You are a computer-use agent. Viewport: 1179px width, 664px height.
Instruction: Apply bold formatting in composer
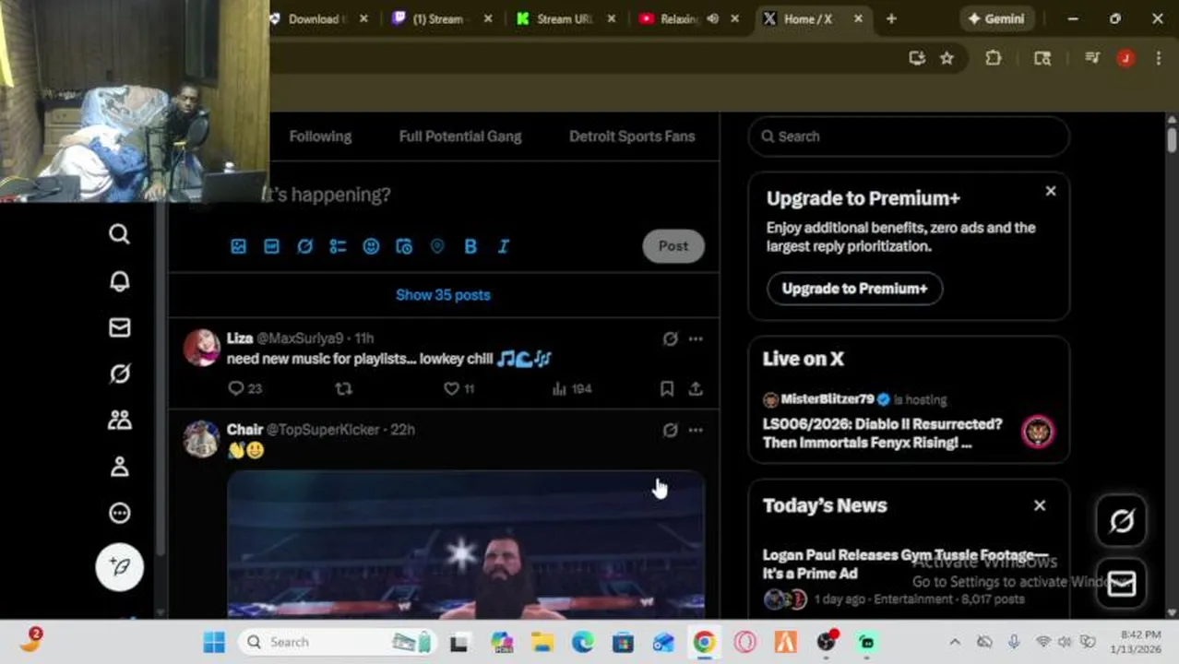[470, 246]
